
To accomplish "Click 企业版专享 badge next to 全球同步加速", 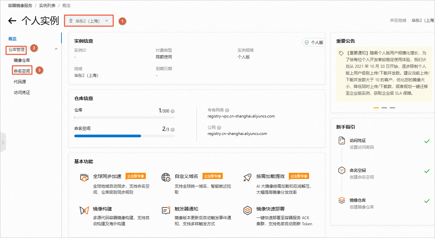I will 136,176.
